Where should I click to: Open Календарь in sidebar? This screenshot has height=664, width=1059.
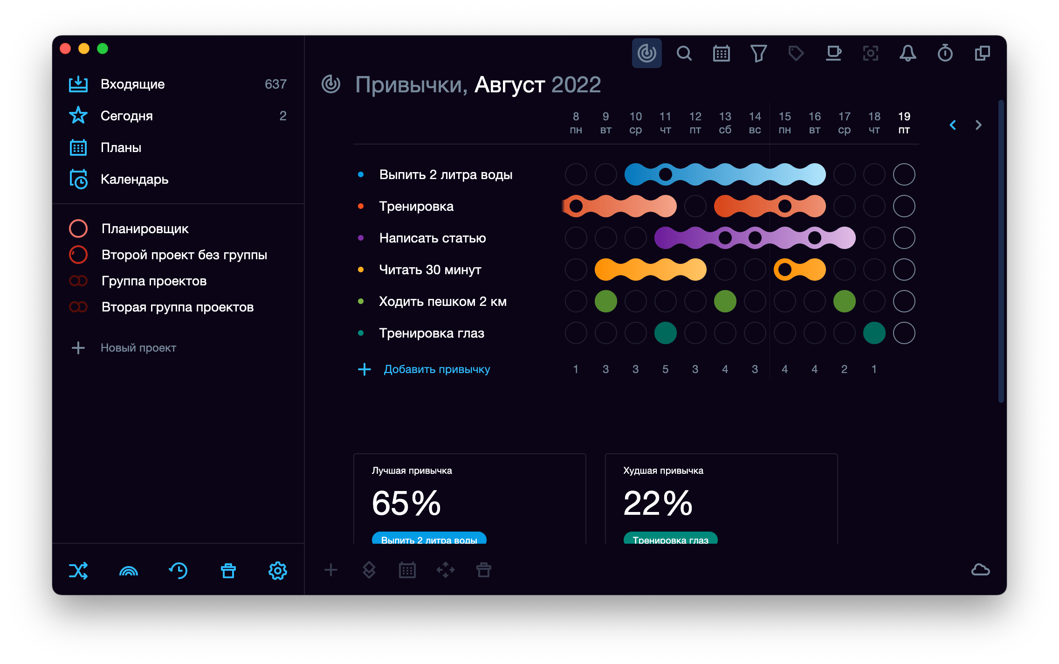click(x=178, y=179)
